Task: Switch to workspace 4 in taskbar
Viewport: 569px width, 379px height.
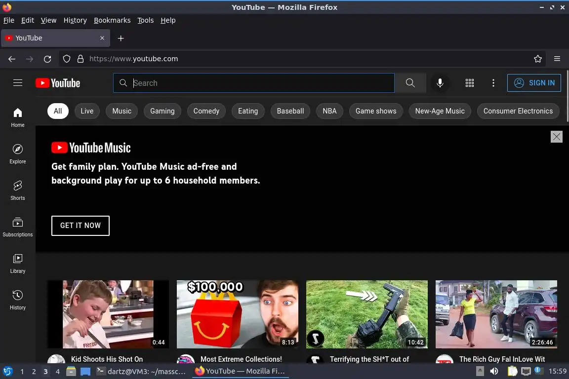Action: click(58, 372)
